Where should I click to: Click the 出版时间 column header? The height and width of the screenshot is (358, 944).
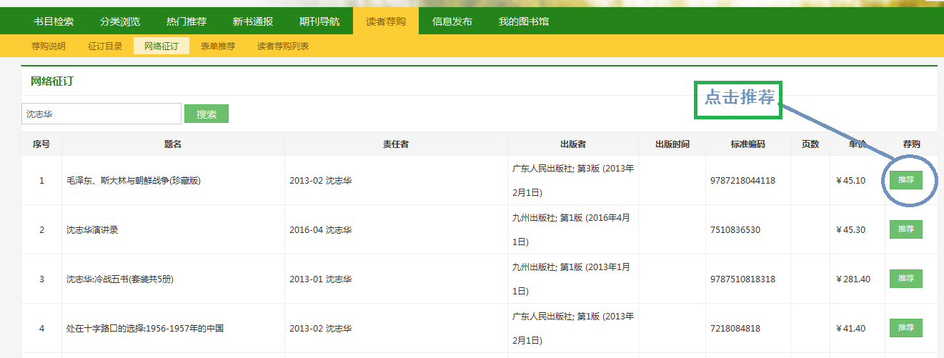pyautogui.click(x=672, y=144)
